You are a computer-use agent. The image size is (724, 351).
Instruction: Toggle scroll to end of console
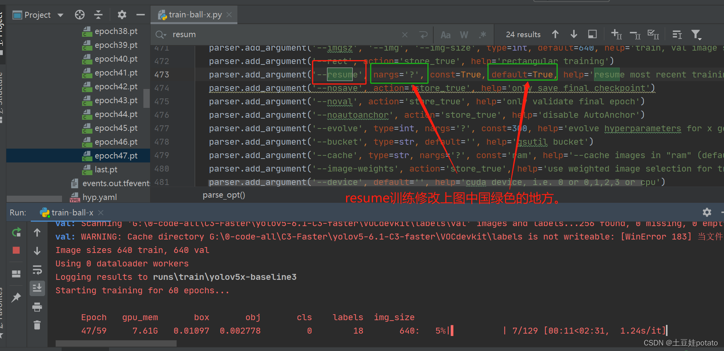point(37,288)
